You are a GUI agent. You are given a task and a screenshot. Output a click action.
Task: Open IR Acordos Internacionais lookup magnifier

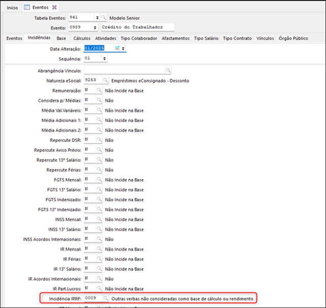pyautogui.click(x=99, y=278)
